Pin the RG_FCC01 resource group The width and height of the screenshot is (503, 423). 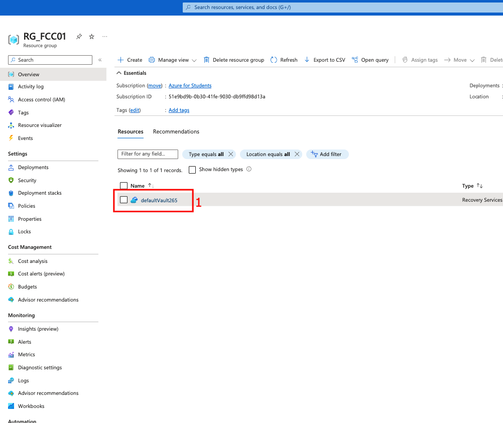[79, 37]
